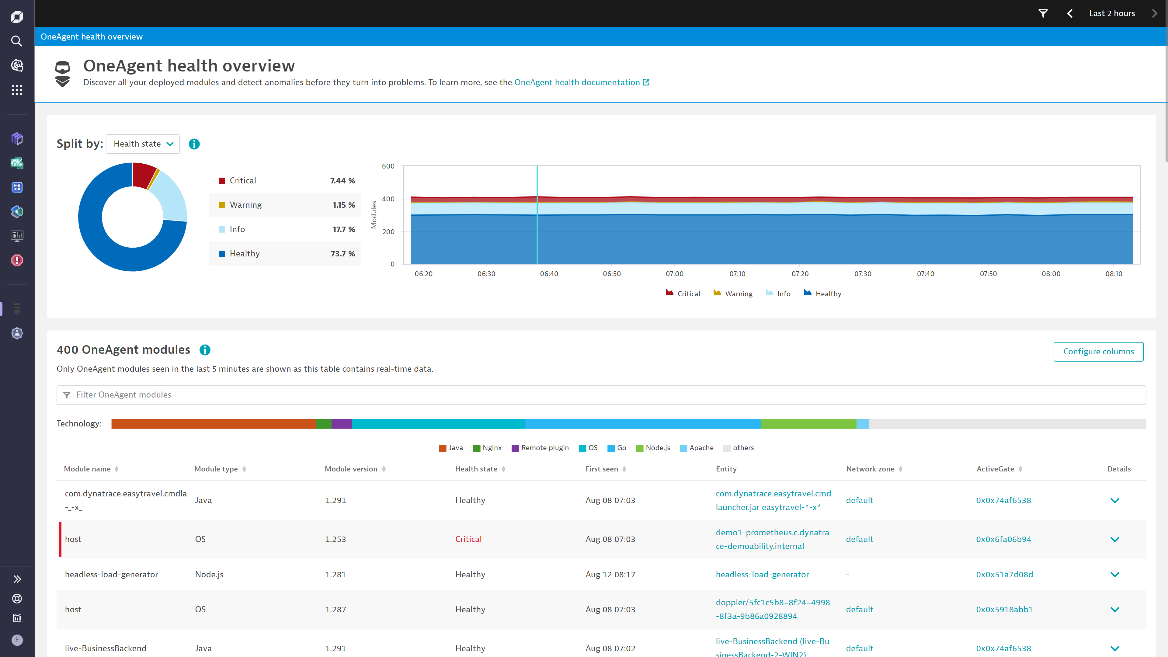Expand details for the Critical host module
The width and height of the screenshot is (1168, 657).
1115,539
